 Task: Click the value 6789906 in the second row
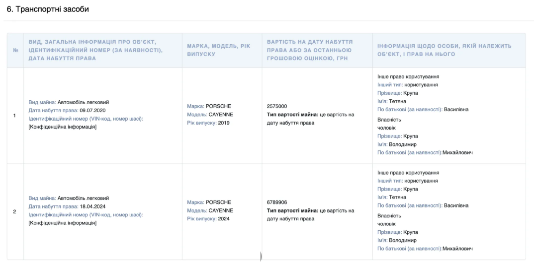click(277, 202)
